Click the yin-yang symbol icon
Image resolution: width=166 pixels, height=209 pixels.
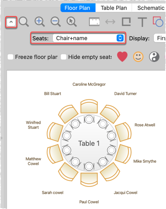click(154, 57)
